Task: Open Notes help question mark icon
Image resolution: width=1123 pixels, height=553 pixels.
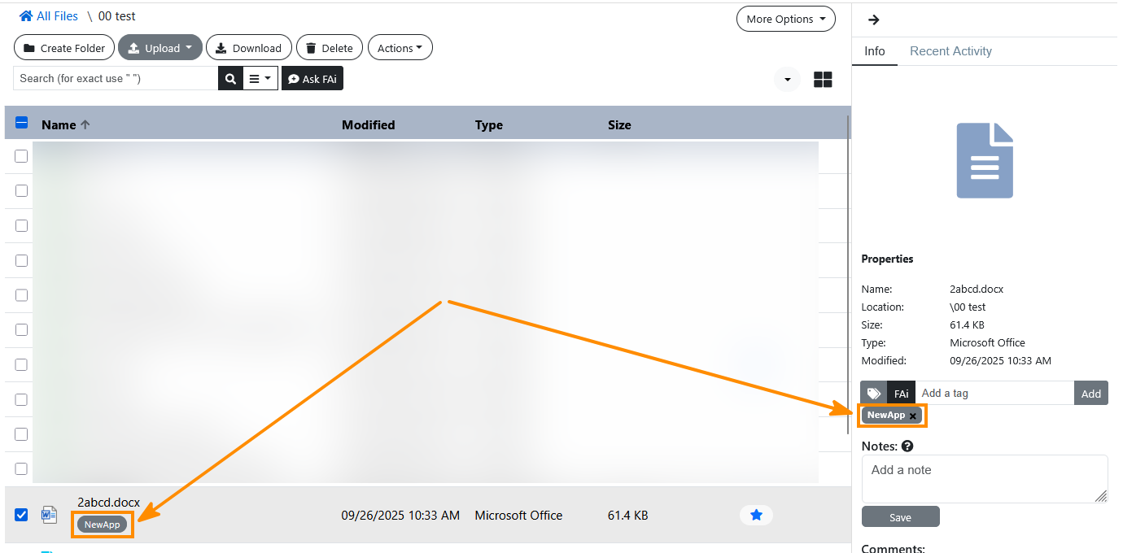Action: [907, 446]
